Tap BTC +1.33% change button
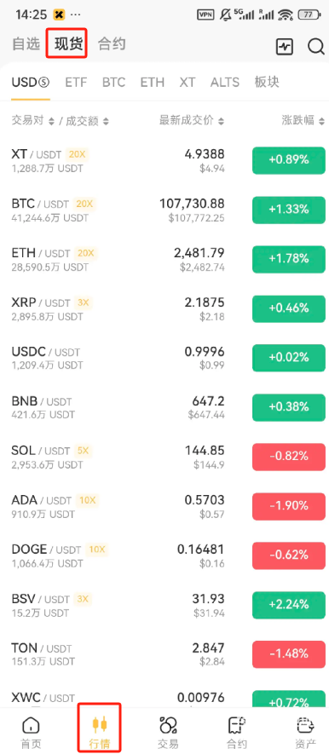Image resolution: width=329 pixels, height=754 pixels. tap(289, 210)
